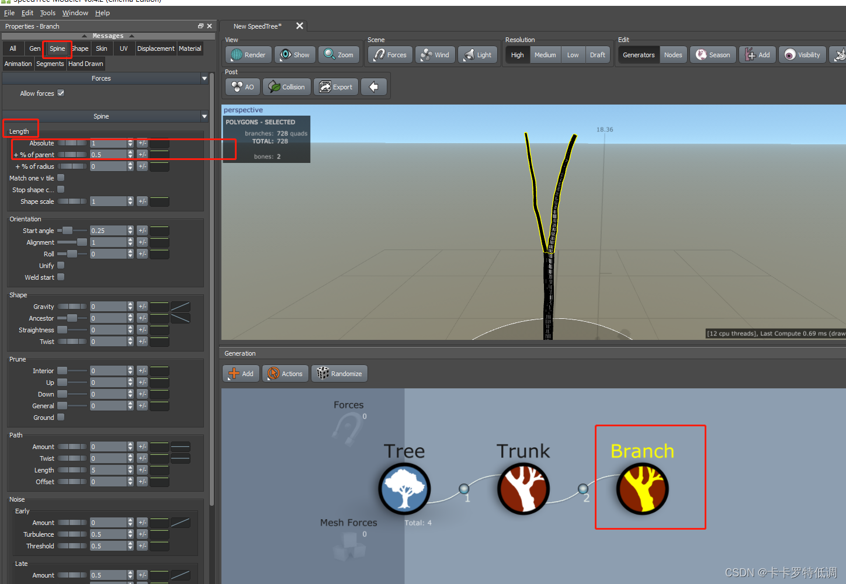Click the % of parent value field
The image size is (846, 584).
coord(108,155)
